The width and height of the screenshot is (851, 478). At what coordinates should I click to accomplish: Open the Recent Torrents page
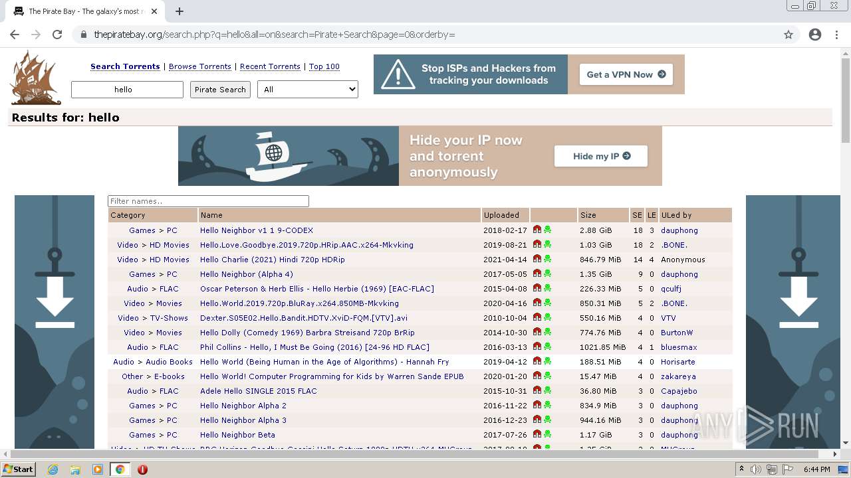pyautogui.click(x=270, y=66)
